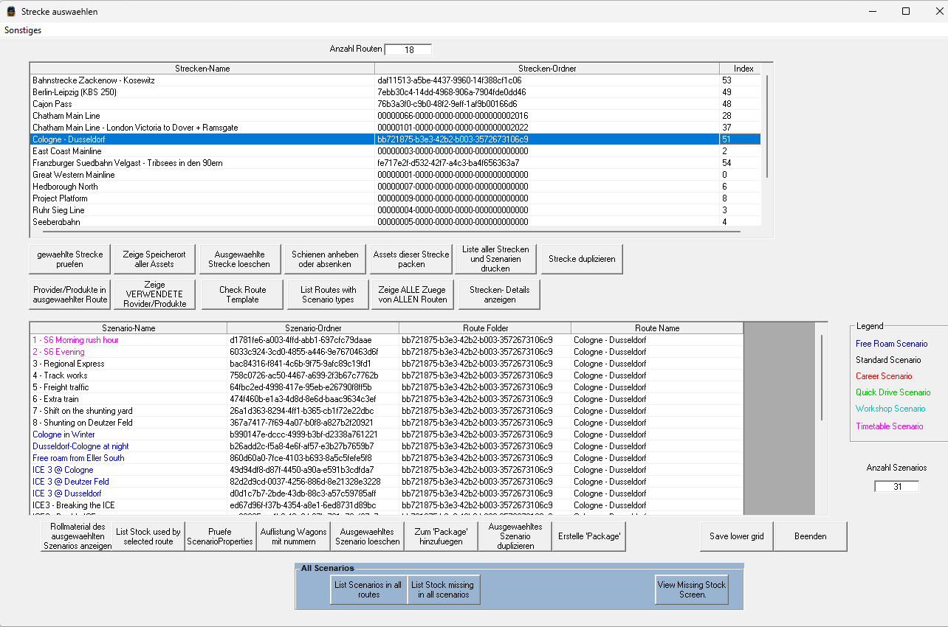948x627 pixels.
Task: Select the Hedborough North route
Action: click(395, 187)
